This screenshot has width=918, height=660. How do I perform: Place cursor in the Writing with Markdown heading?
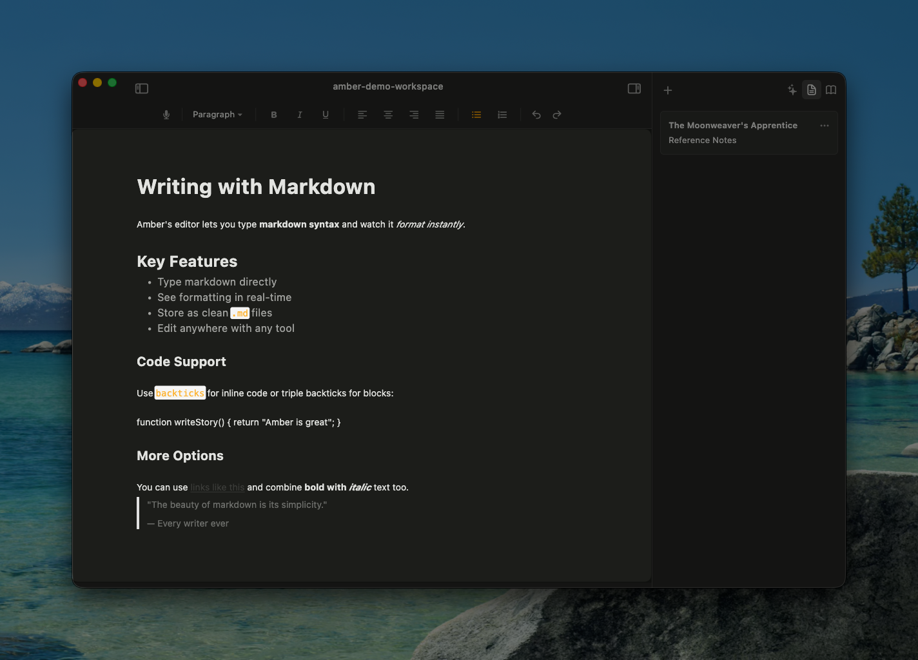[256, 187]
